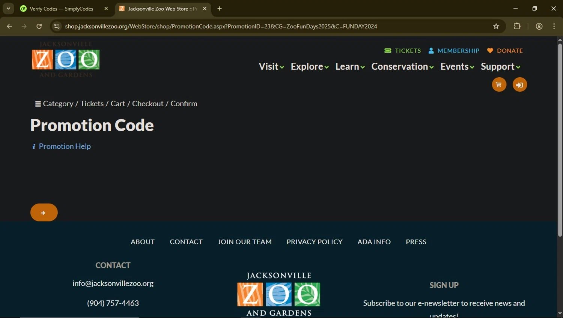Viewport: 563px width, 318px height.
Task: Open the MEMBERSHIP link
Action: click(x=454, y=51)
